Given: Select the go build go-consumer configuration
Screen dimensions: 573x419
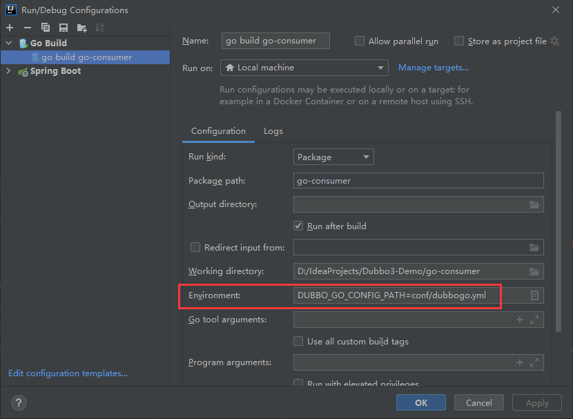Looking at the screenshot, I should [86, 57].
